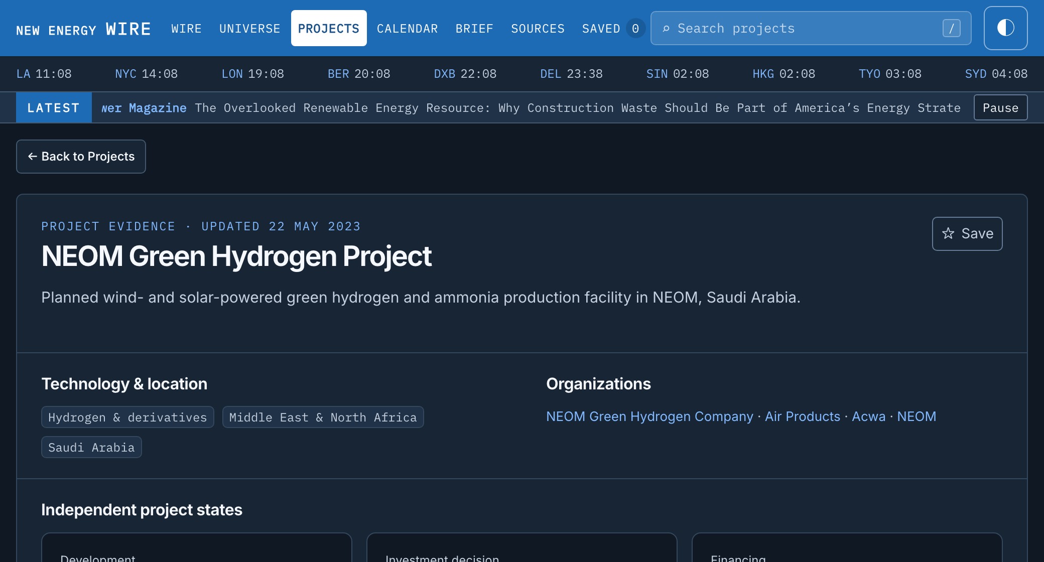Open the CALENDAR nav tab

[x=407, y=29]
